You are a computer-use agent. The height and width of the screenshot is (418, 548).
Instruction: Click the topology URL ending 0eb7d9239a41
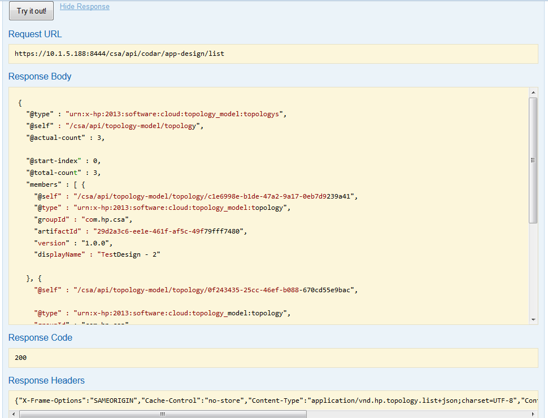[215, 196]
